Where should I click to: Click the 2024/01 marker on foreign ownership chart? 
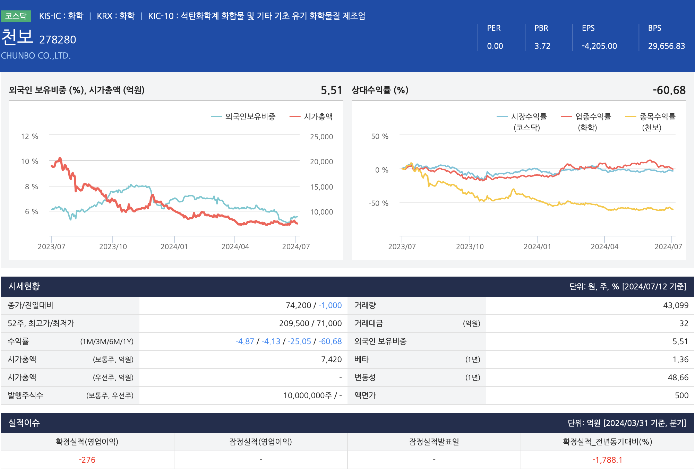[174, 246]
